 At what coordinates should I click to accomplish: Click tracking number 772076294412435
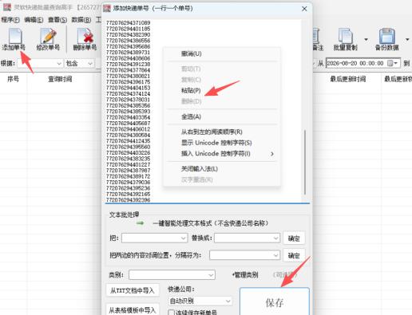point(129,141)
